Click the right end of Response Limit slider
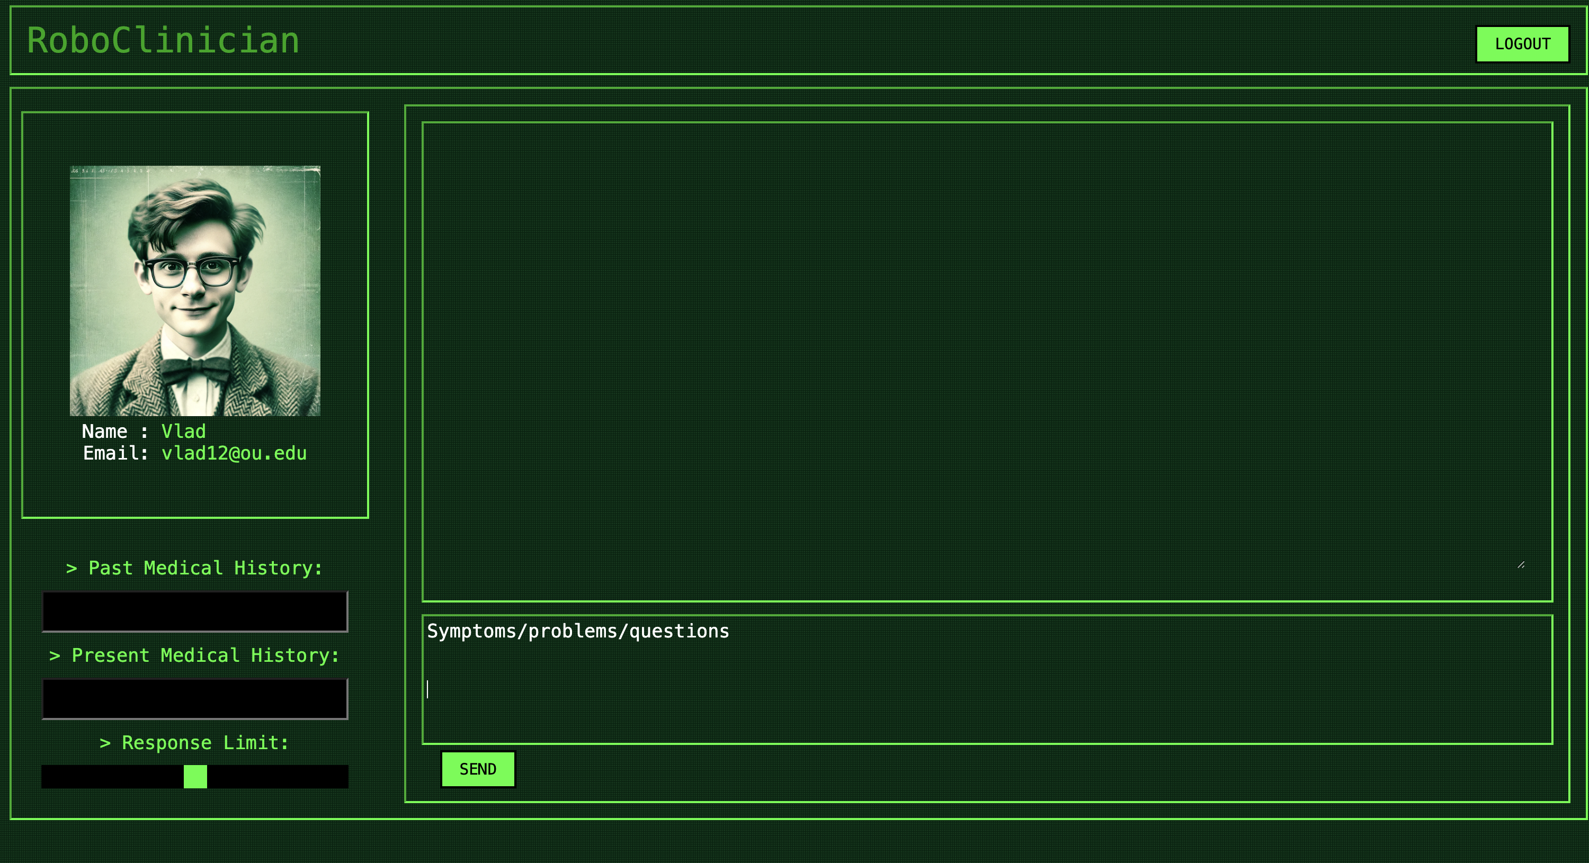Screen dimensions: 1589x863 [344, 776]
